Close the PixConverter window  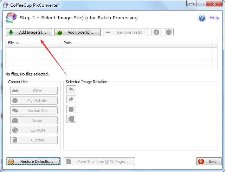[214, 4]
